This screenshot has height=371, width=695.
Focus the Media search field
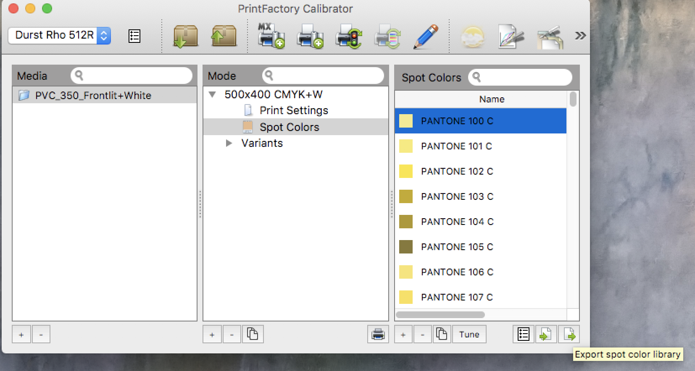coord(132,76)
